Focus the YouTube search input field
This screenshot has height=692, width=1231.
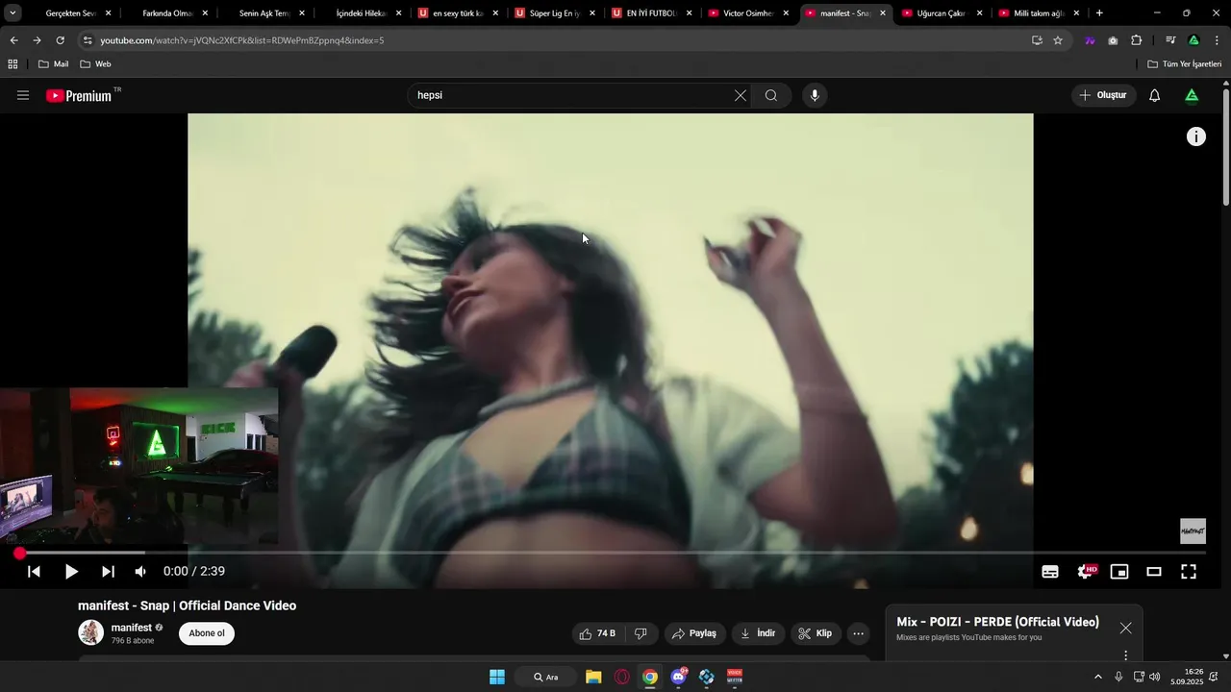pyautogui.click(x=573, y=95)
